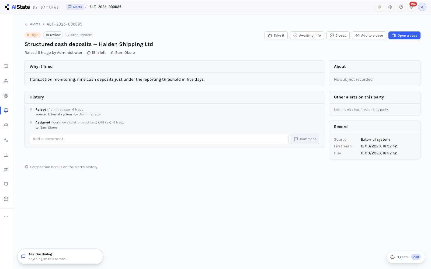Viewport: 431px width, 269px height.
Task: Click the three-cubes cluster icon in the sidebar
Action: [6, 81]
